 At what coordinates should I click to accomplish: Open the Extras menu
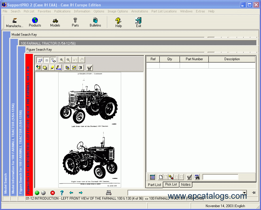pyautogui.click(x=200, y=11)
